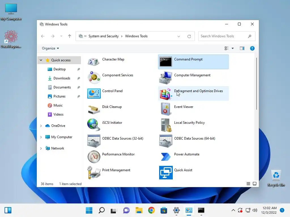Viewport: 290px width, 217px height.
Task: Open taskbar Search
Action: [x=102, y=210]
